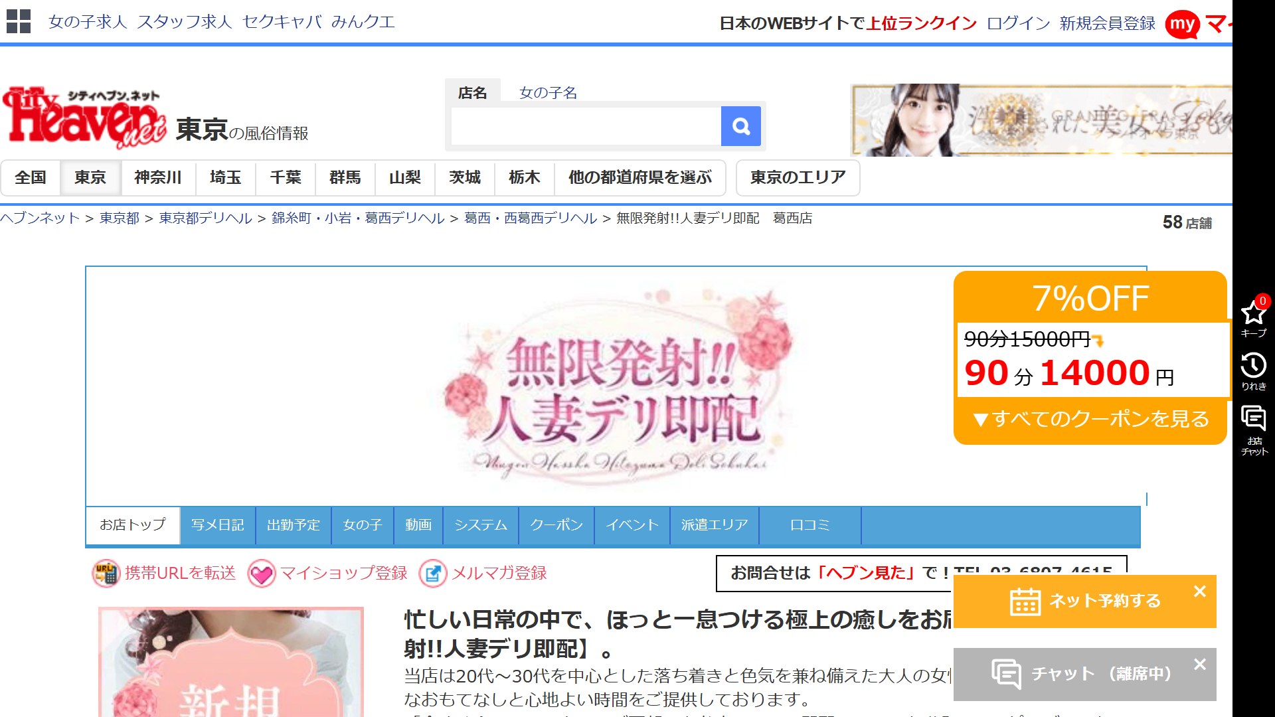
Task: Click the mobile URL transfer icon
Action: tap(106, 573)
